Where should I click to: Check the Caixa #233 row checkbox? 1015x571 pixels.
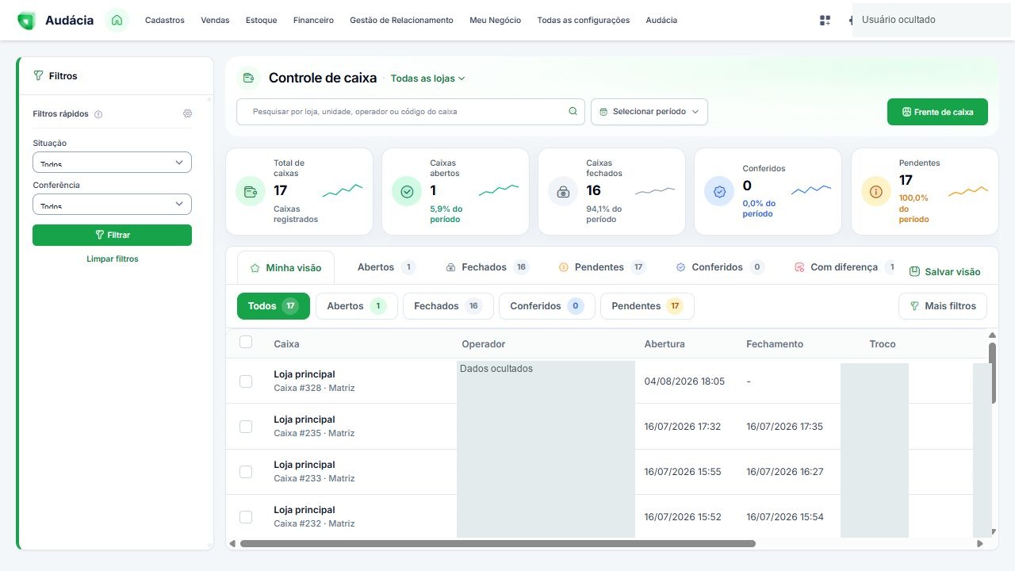(x=246, y=472)
